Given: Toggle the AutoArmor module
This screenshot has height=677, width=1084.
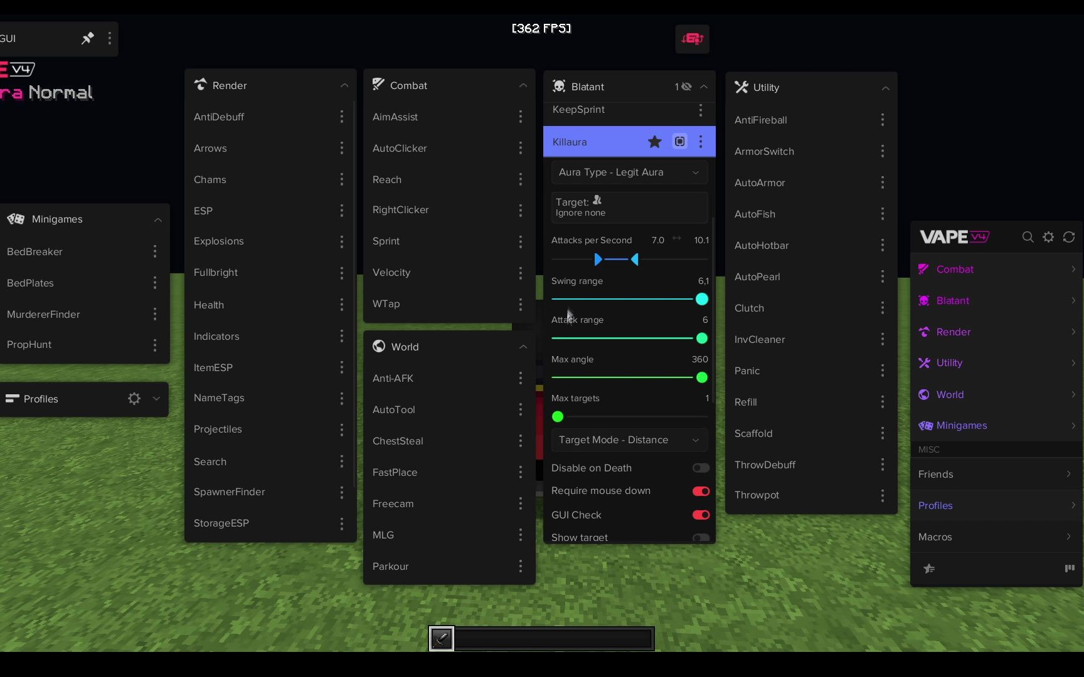Looking at the screenshot, I should coord(760,182).
